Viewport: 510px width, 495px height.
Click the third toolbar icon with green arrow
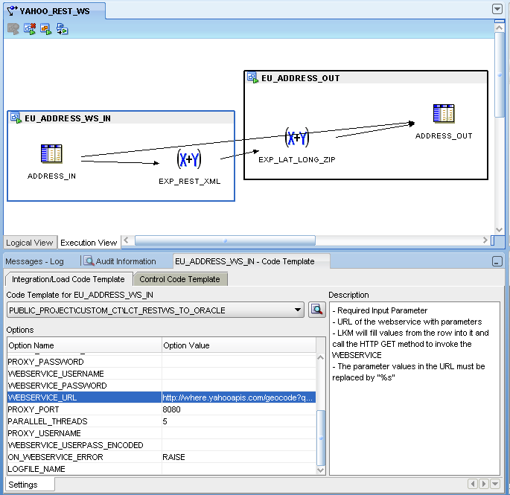point(46,29)
